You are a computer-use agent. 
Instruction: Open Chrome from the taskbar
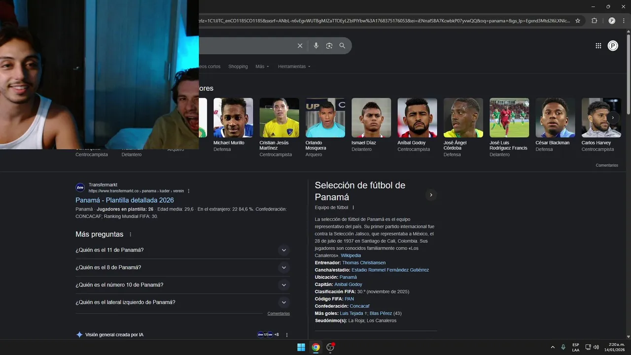pyautogui.click(x=316, y=347)
